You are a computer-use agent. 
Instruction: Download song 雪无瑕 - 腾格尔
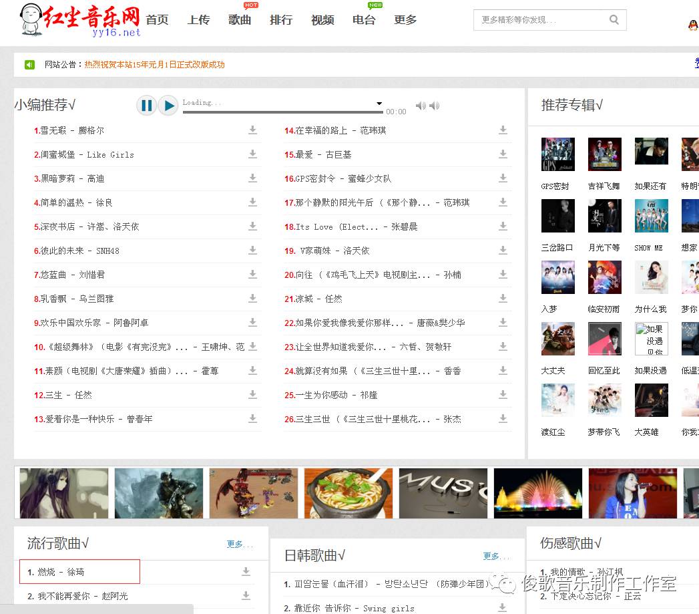[253, 130]
